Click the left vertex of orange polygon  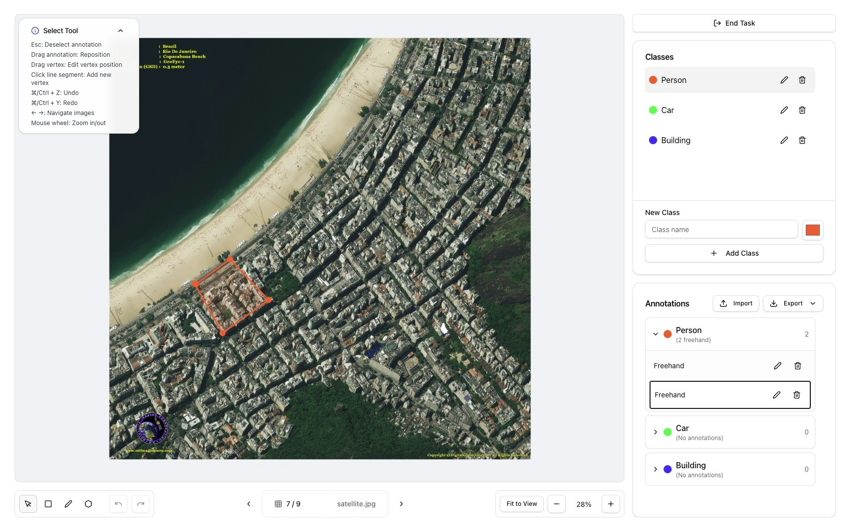click(195, 284)
